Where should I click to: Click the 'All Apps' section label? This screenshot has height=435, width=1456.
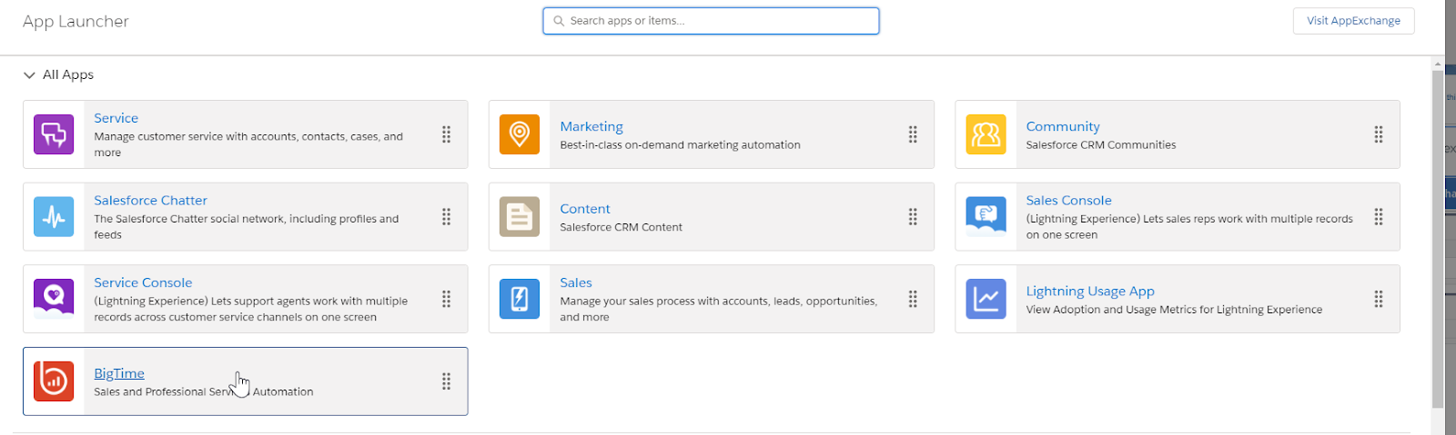[x=68, y=75]
